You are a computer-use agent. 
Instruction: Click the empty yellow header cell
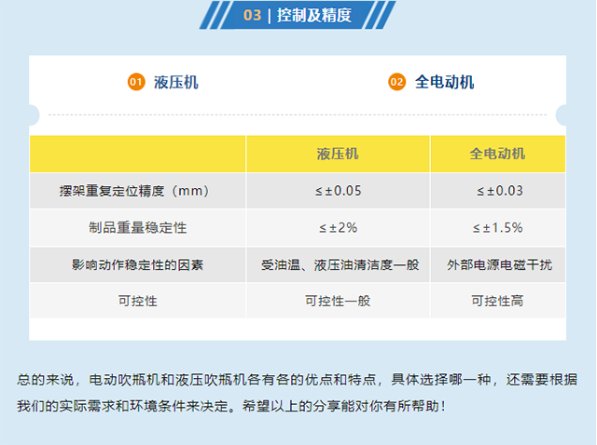(x=138, y=154)
